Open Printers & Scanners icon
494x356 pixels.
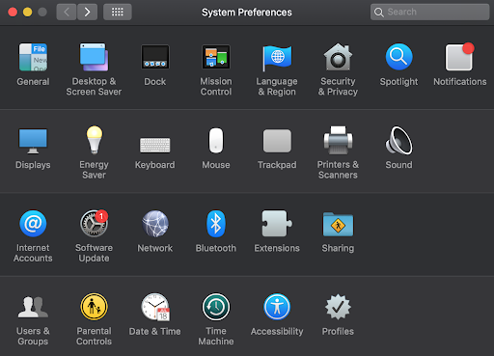pos(338,140)
